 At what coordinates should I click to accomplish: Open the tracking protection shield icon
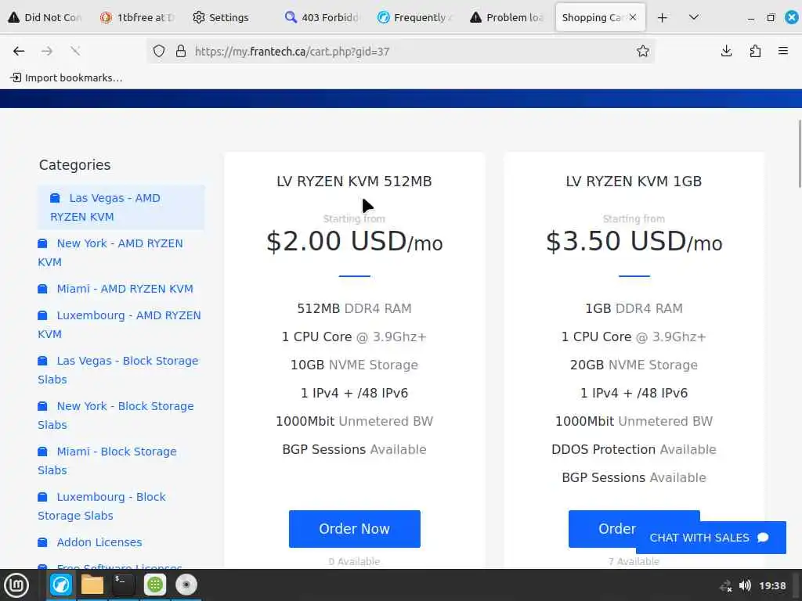point(159,51)
